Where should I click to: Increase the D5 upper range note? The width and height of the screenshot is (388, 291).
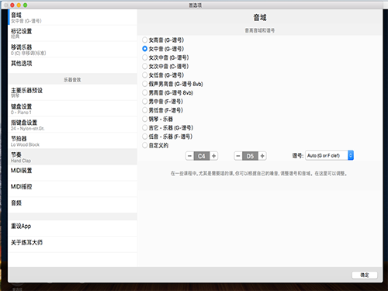click(x=262, y=156)
